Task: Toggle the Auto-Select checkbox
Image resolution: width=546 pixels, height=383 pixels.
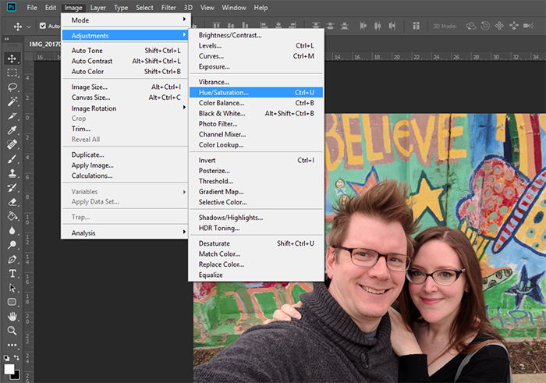Action: coord(43,26)
